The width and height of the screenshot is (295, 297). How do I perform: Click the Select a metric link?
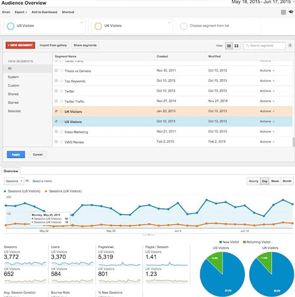point(42,181)
